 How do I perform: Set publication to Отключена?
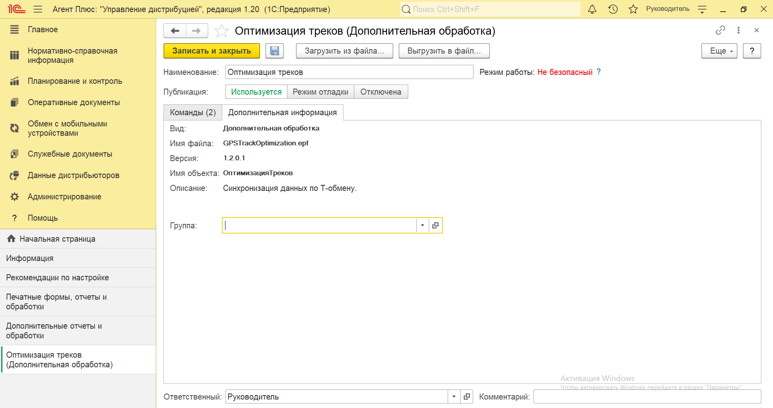(381, 92)
